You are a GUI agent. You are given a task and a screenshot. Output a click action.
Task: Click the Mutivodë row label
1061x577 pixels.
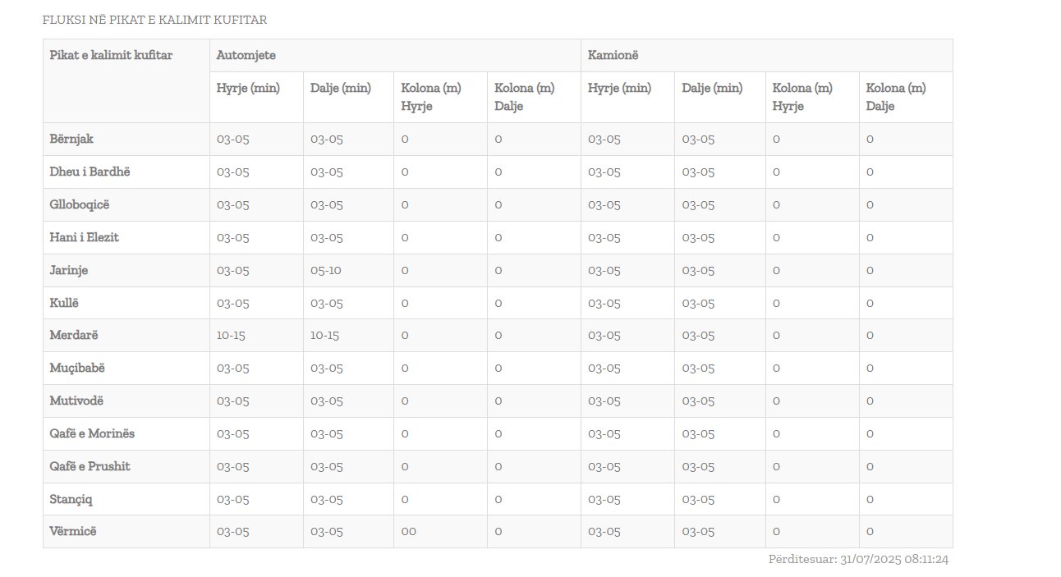[76, 401]
